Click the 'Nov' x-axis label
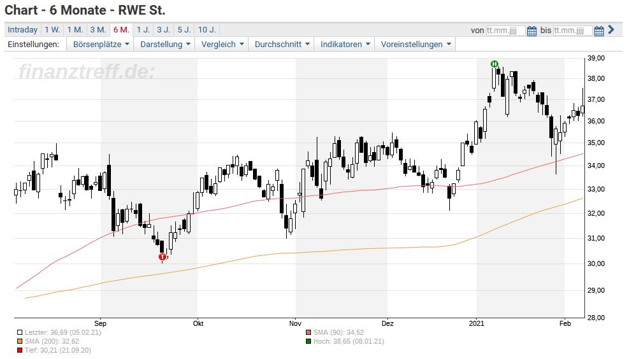 click(295, 323)
